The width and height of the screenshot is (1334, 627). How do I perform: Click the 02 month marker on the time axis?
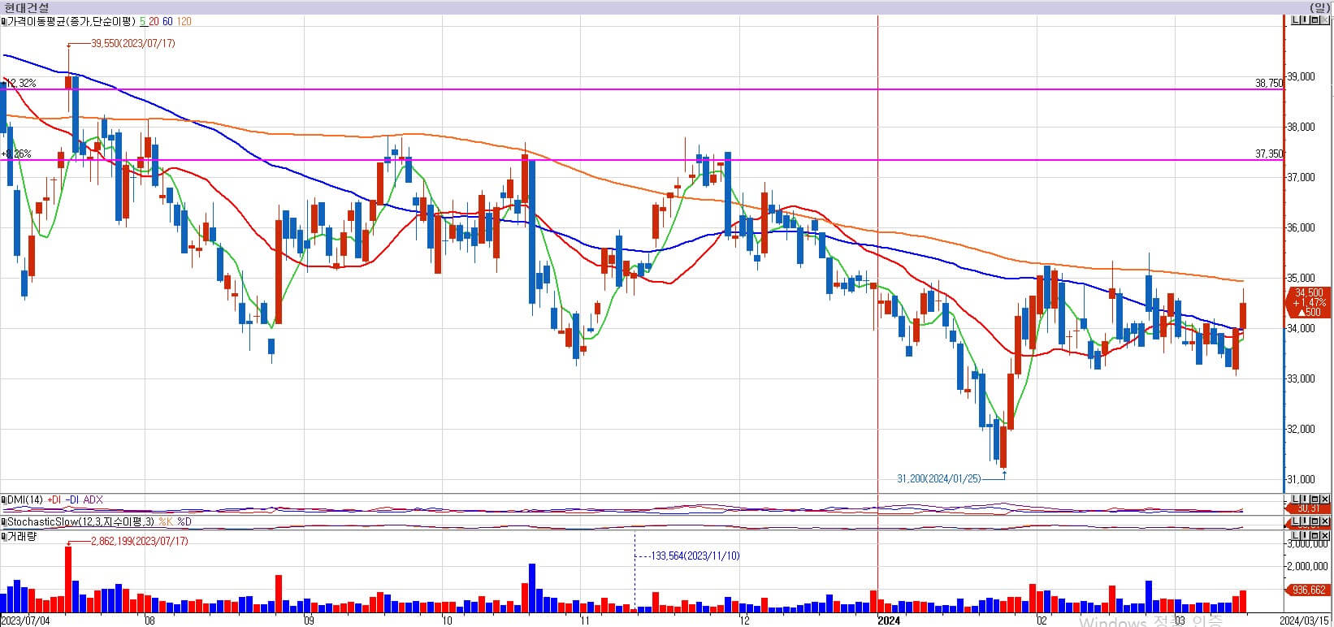(1042, 621)
